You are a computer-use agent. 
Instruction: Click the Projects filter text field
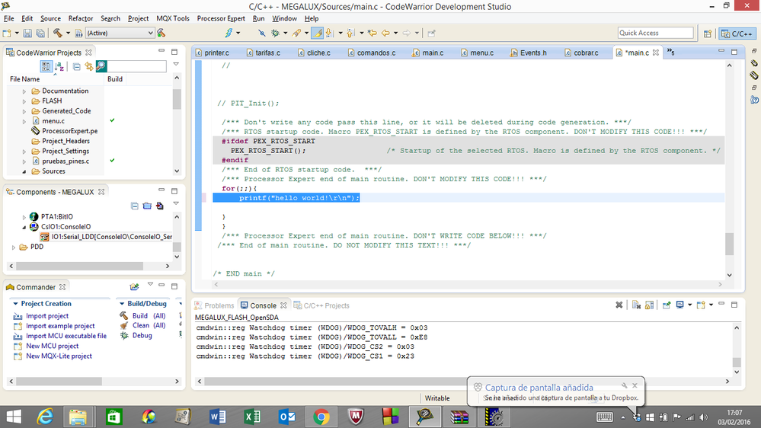click(x=136, y=66)
